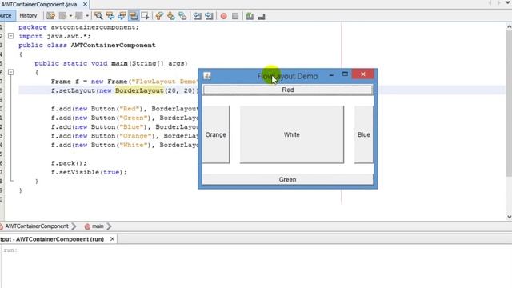The height and width of the screenshot is (288, 512).
Task: Click the grayed Back navigation icon
Action: pyautogui.click(x=62, y=16)
